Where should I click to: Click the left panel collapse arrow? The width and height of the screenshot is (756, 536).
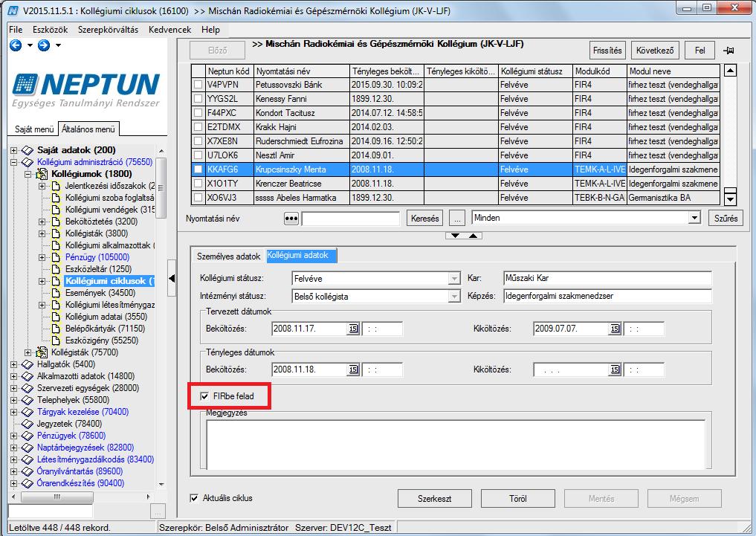click(172, 278)
